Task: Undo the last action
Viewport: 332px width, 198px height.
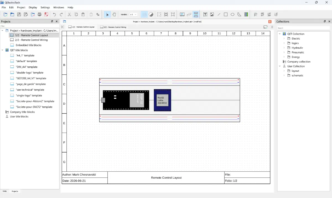Action: coord(55,14)
